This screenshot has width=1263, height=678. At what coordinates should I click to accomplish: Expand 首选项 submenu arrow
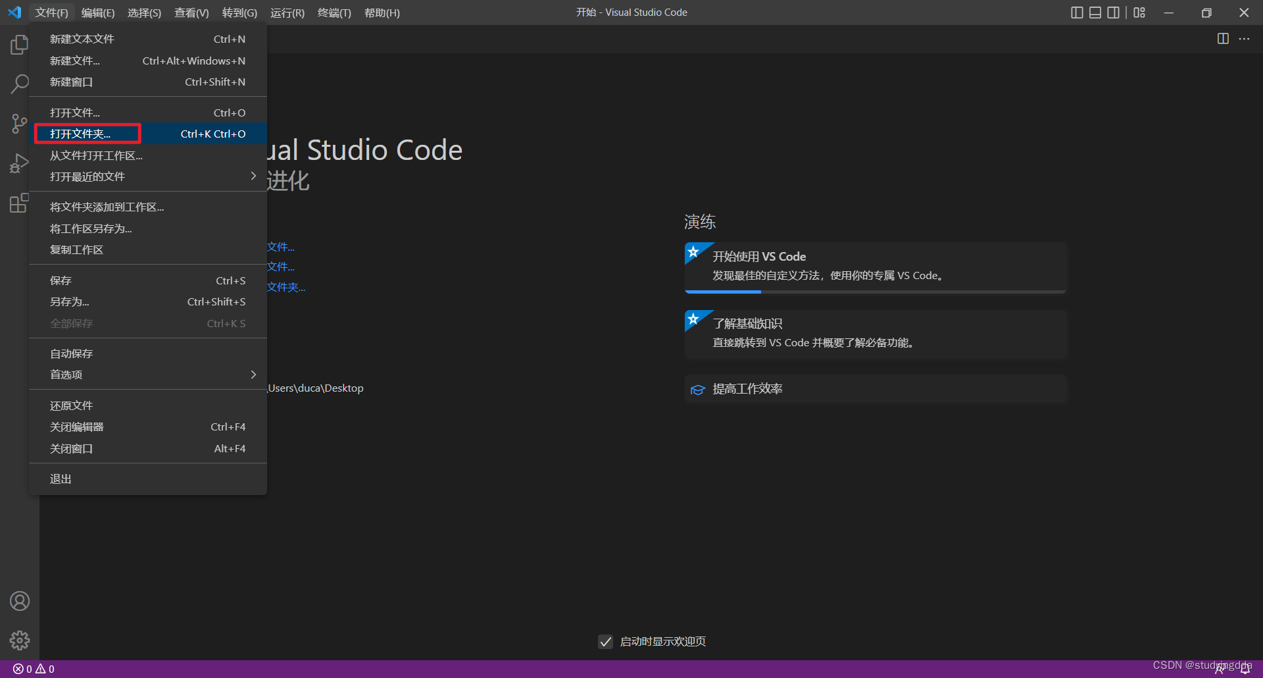[x=253, y=374]
